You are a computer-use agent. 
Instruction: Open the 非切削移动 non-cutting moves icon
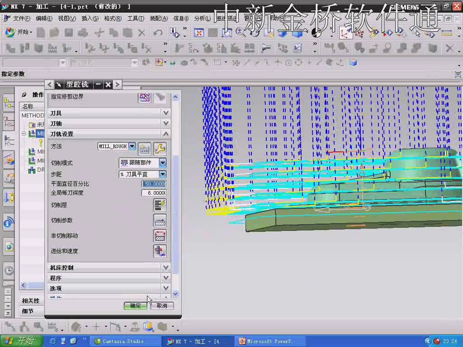160,236
